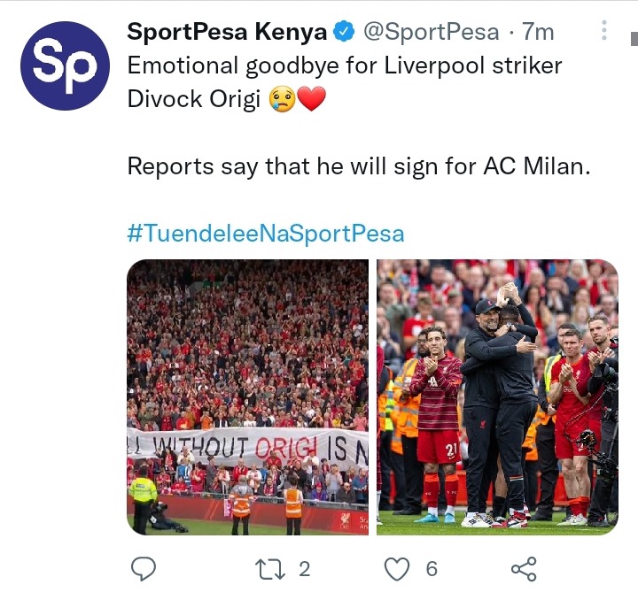
Task: Open the @SportPesa handle
Action: (x=431, y=32)
